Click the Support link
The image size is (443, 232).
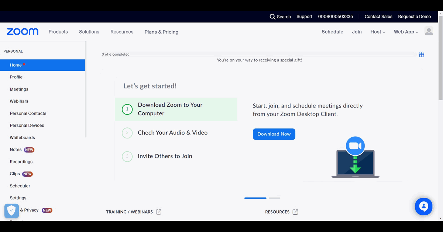coord(304,17)
